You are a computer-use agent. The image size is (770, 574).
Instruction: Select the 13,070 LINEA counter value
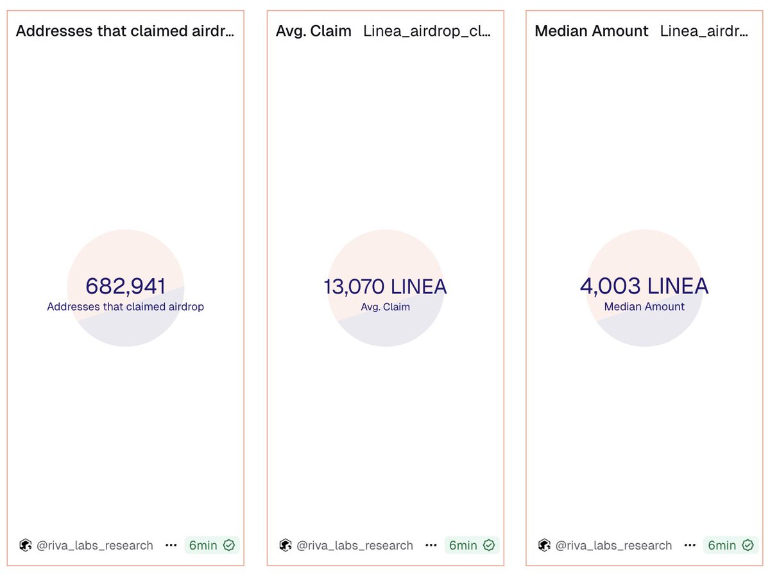click(x=385, y=286)
